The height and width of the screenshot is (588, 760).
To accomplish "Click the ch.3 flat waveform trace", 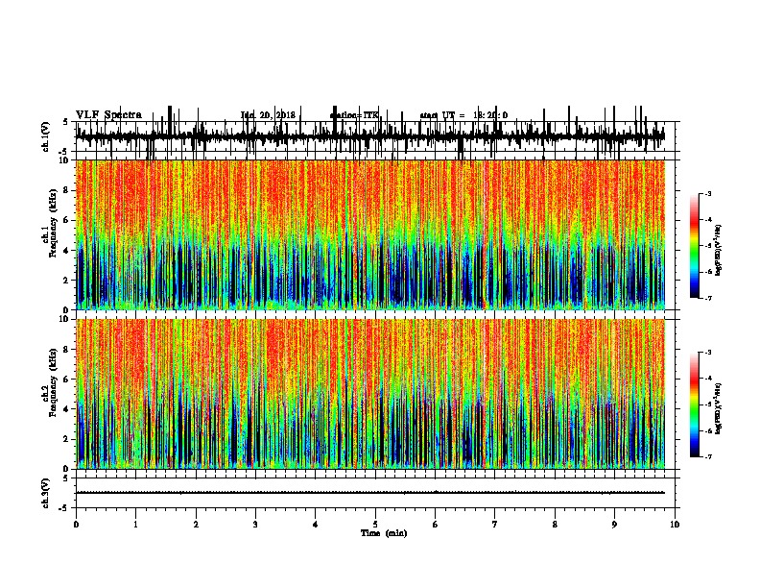I will [x=370, y=493].
